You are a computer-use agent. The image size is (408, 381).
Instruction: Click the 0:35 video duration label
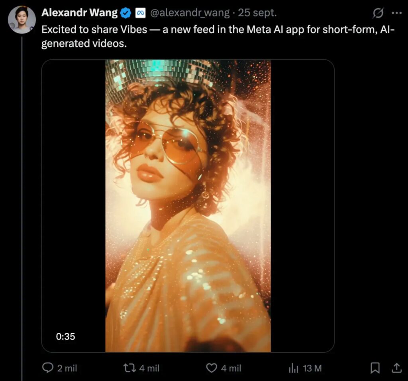(65, 336)
